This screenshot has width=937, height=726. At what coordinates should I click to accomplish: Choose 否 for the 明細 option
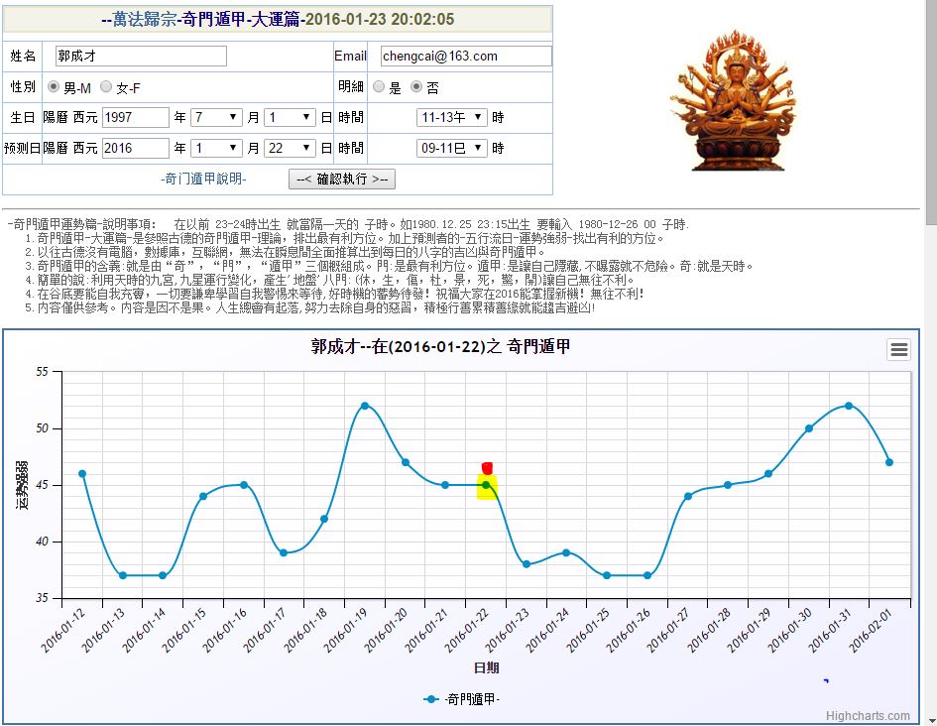tap(416, 87)
